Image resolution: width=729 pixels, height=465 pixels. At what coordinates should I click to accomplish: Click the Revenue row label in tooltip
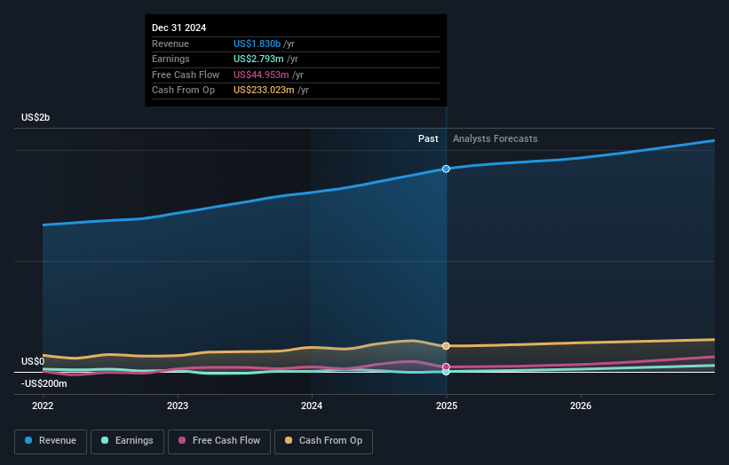[170, 43]
